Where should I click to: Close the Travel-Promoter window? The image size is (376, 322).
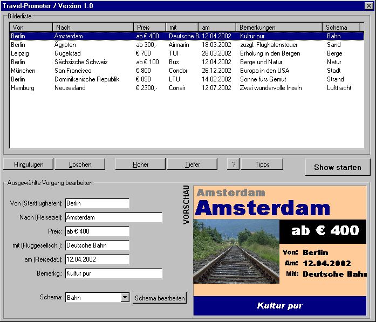(369, 5)
